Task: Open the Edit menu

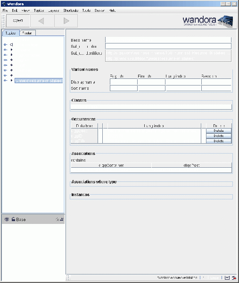Action: 15,10
